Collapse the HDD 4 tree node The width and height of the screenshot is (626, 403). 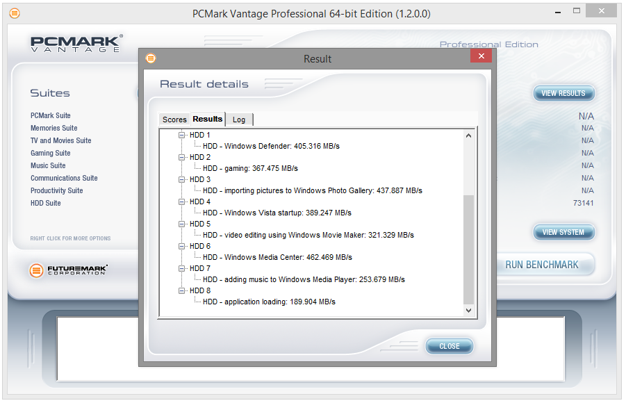181,201
